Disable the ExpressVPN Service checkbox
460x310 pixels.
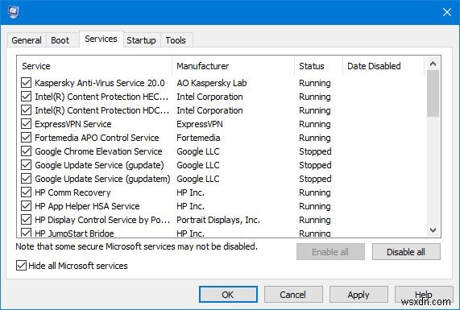(26, 124)
